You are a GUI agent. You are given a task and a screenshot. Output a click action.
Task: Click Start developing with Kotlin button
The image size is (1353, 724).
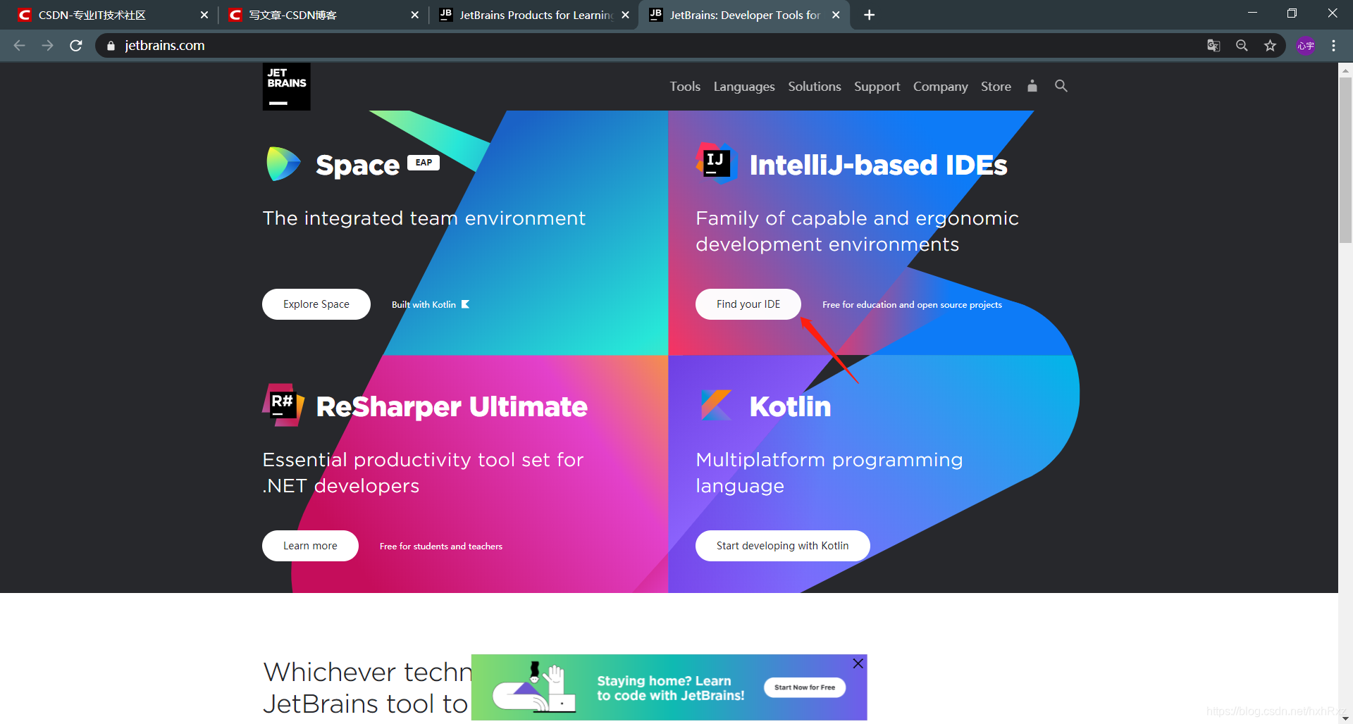pyautogui.click(x=783, y=546)
